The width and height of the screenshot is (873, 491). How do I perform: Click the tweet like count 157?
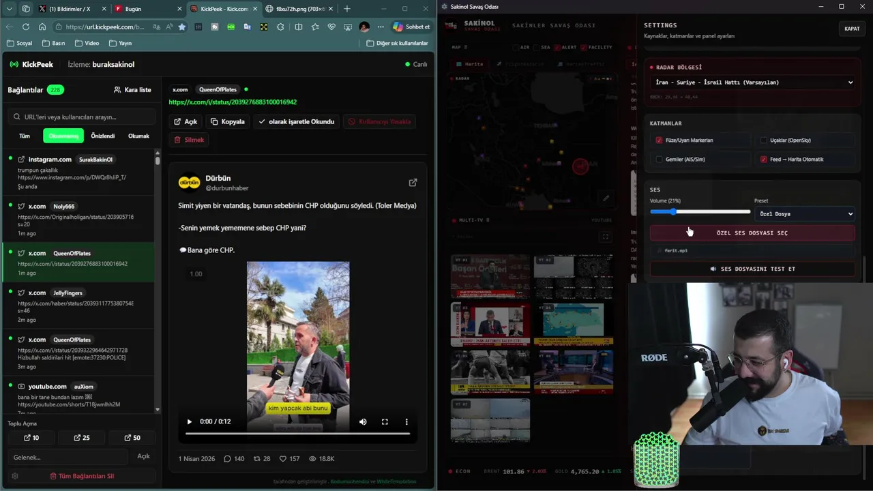coord(290,459)
